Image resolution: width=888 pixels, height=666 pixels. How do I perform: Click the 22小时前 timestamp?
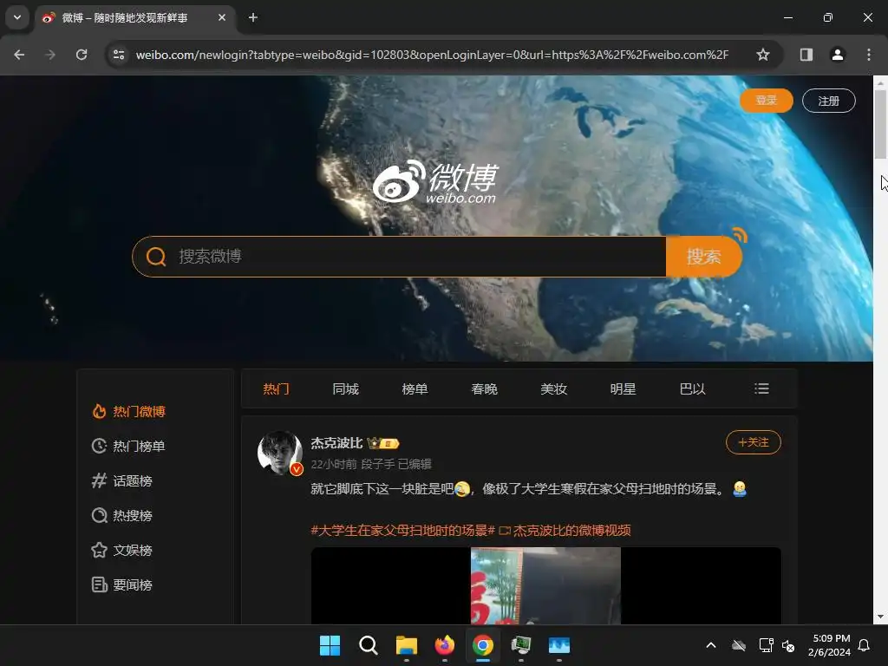(334, 465)
